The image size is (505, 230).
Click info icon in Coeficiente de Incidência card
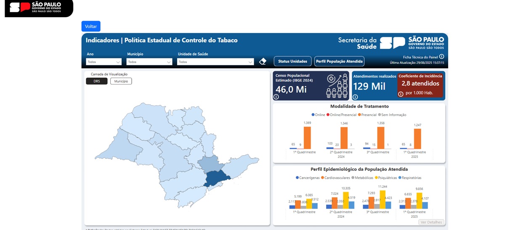401,94
